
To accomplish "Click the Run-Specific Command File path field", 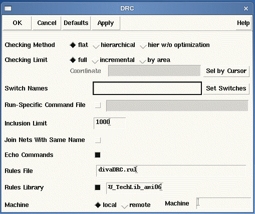I will pyautogui.click(x=177, y=105).
